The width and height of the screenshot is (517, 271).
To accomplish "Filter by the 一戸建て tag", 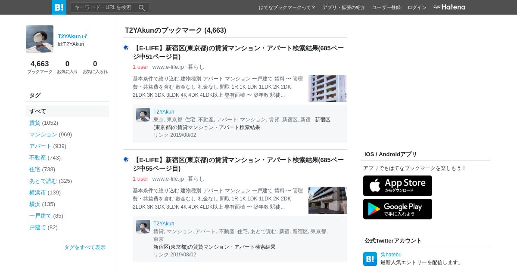I will click(40, 216).
